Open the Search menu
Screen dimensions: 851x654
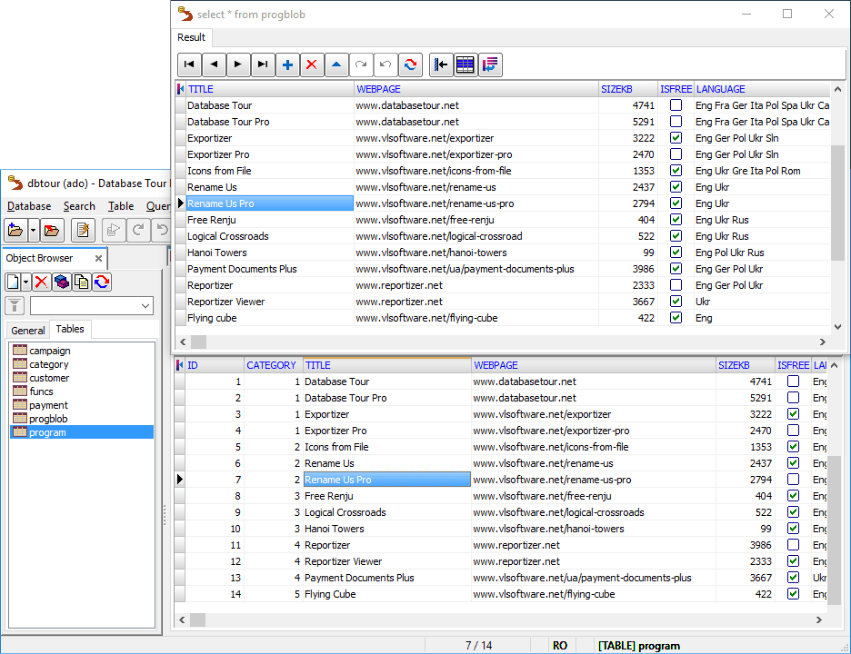tap(79, 206)
